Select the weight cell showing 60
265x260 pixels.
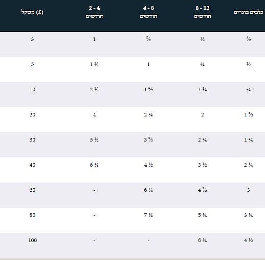pos(32,190)
